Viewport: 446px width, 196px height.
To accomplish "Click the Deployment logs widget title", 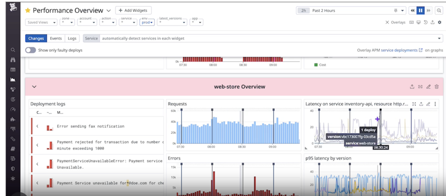I will tap(48, 104).
